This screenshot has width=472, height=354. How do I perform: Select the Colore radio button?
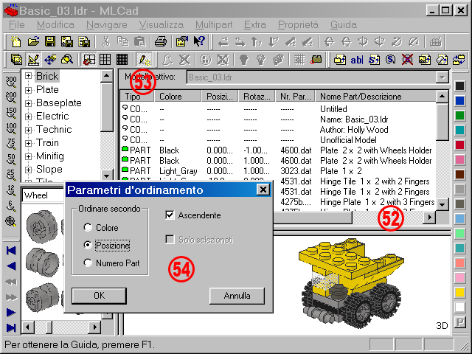pyautogui.click(x=88, y=228)
